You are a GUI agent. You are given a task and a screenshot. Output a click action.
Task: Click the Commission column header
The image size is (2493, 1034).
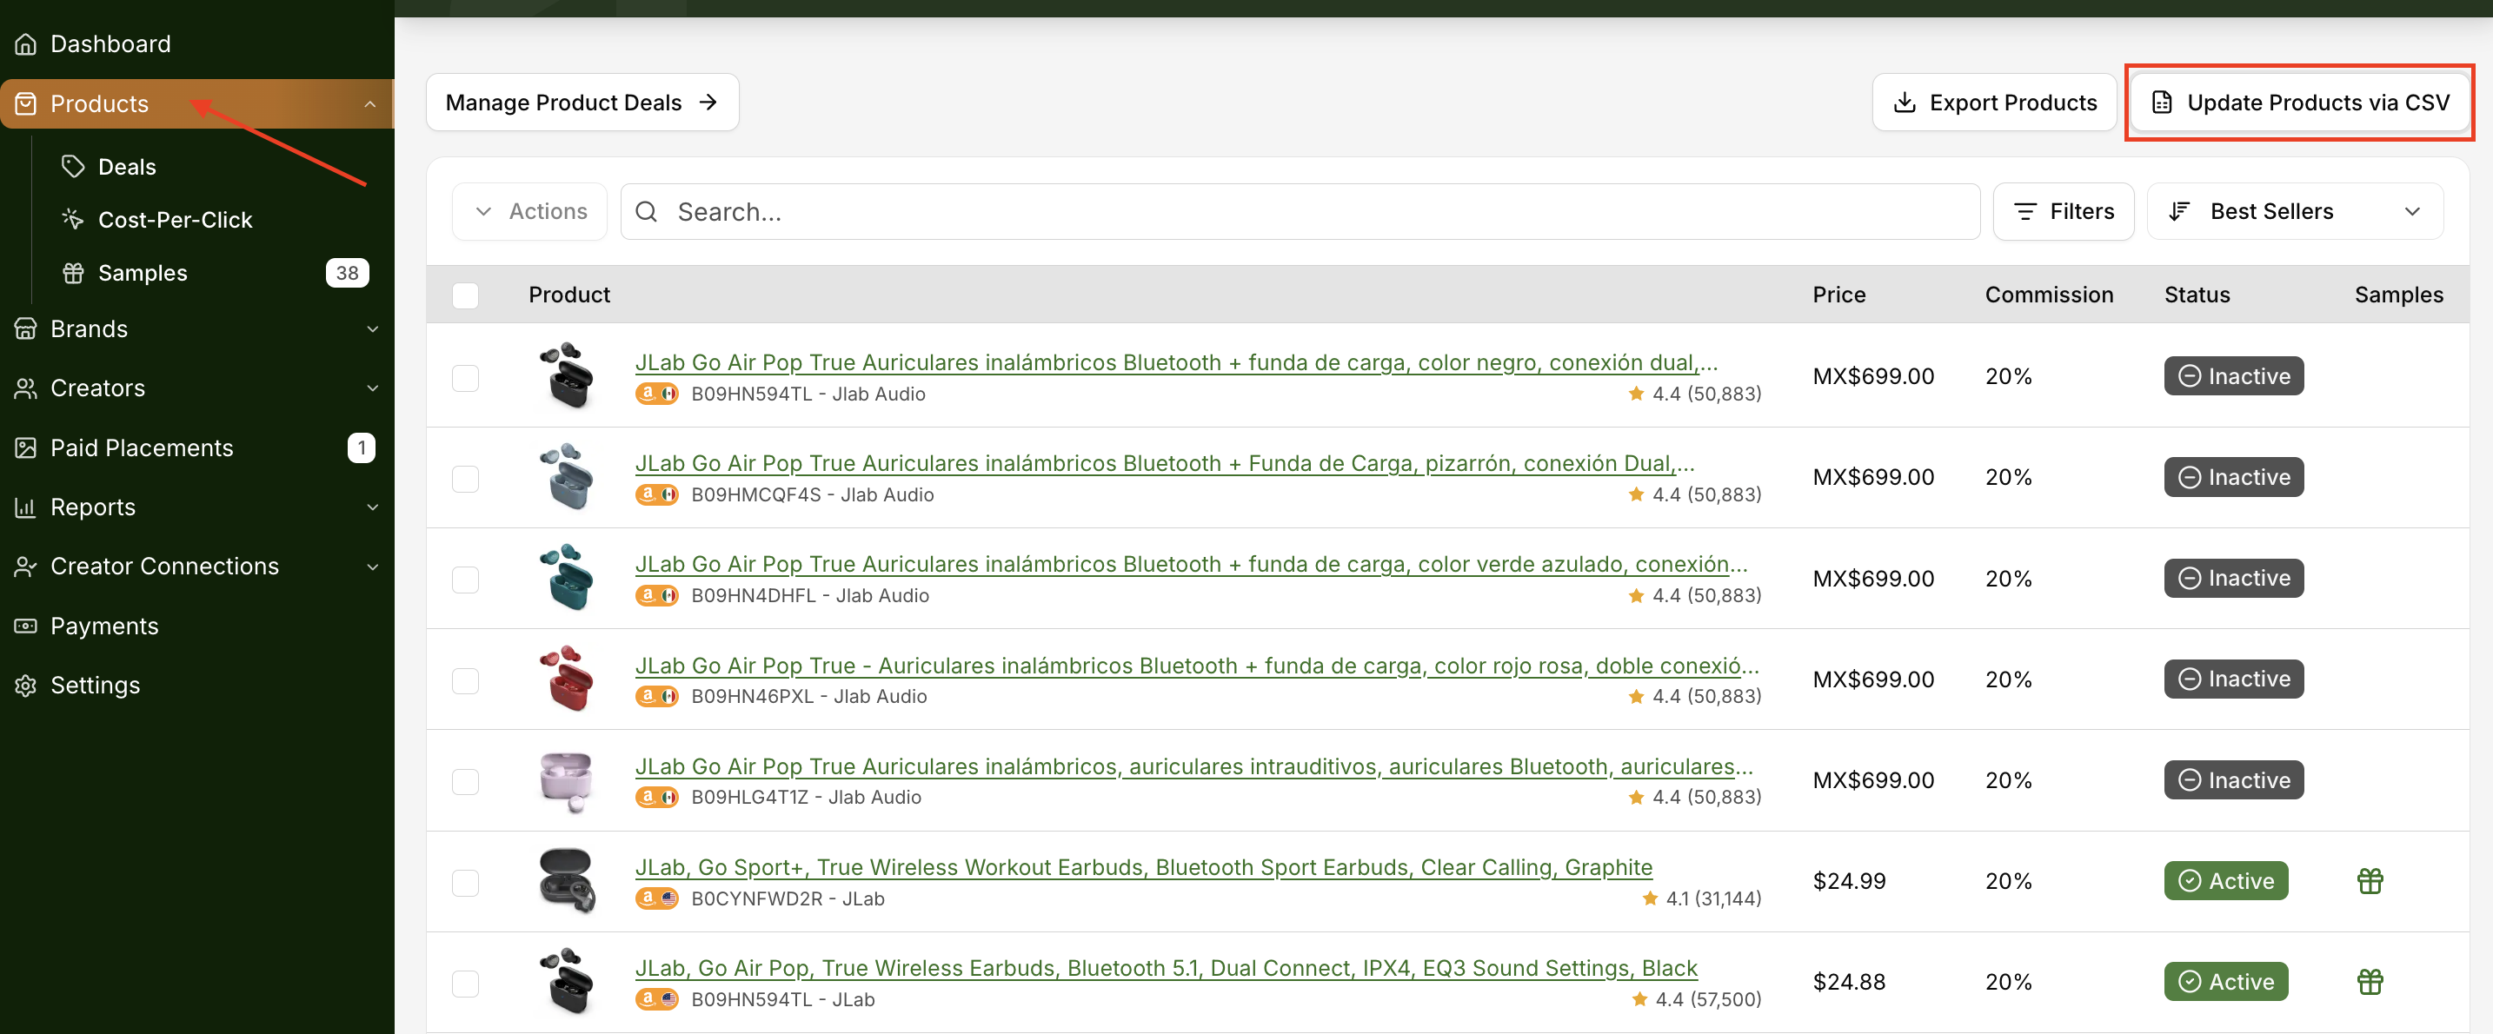(2049, 295)
